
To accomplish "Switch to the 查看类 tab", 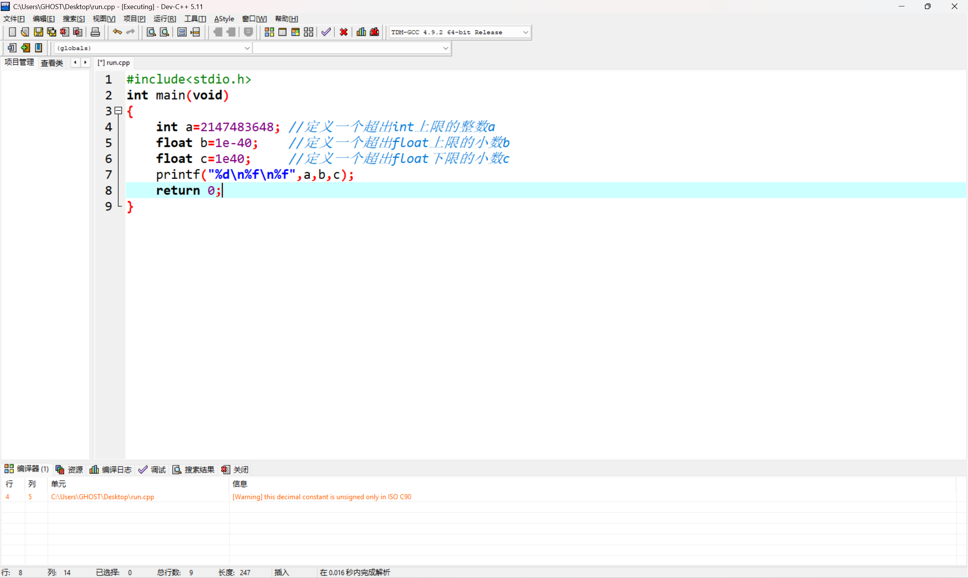I will [x=52, y=63].
